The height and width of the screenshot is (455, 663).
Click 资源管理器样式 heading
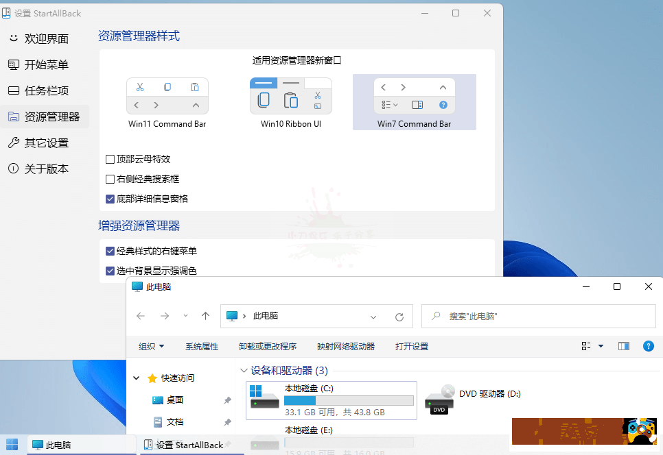pyautogui.click(x=139, y=36)
